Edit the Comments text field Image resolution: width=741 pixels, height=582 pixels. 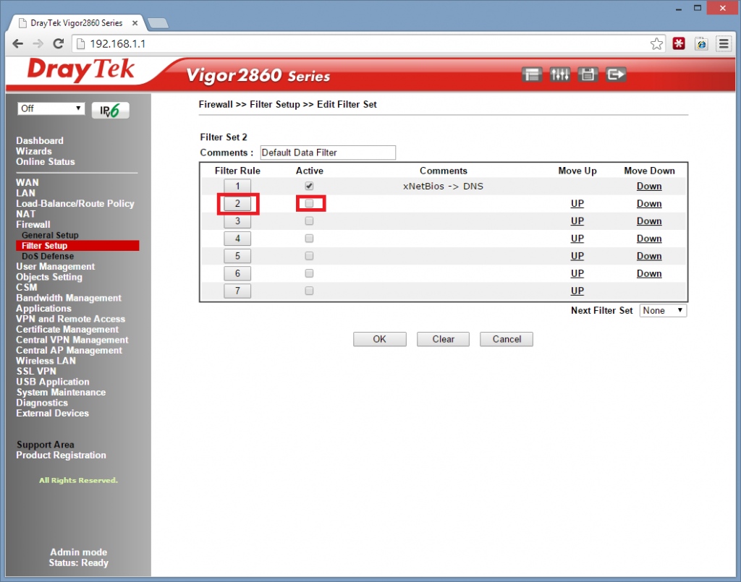tap(328, 153)
